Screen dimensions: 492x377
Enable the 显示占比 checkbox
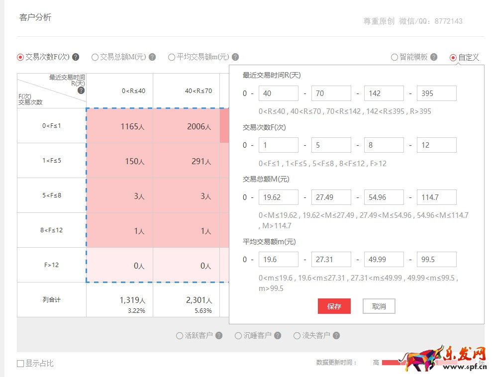[20, 364]
